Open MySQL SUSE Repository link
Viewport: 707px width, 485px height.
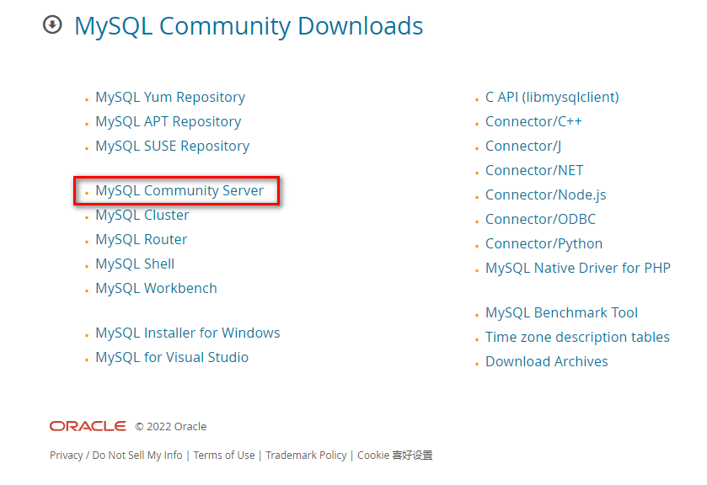[x=172, y=146]
